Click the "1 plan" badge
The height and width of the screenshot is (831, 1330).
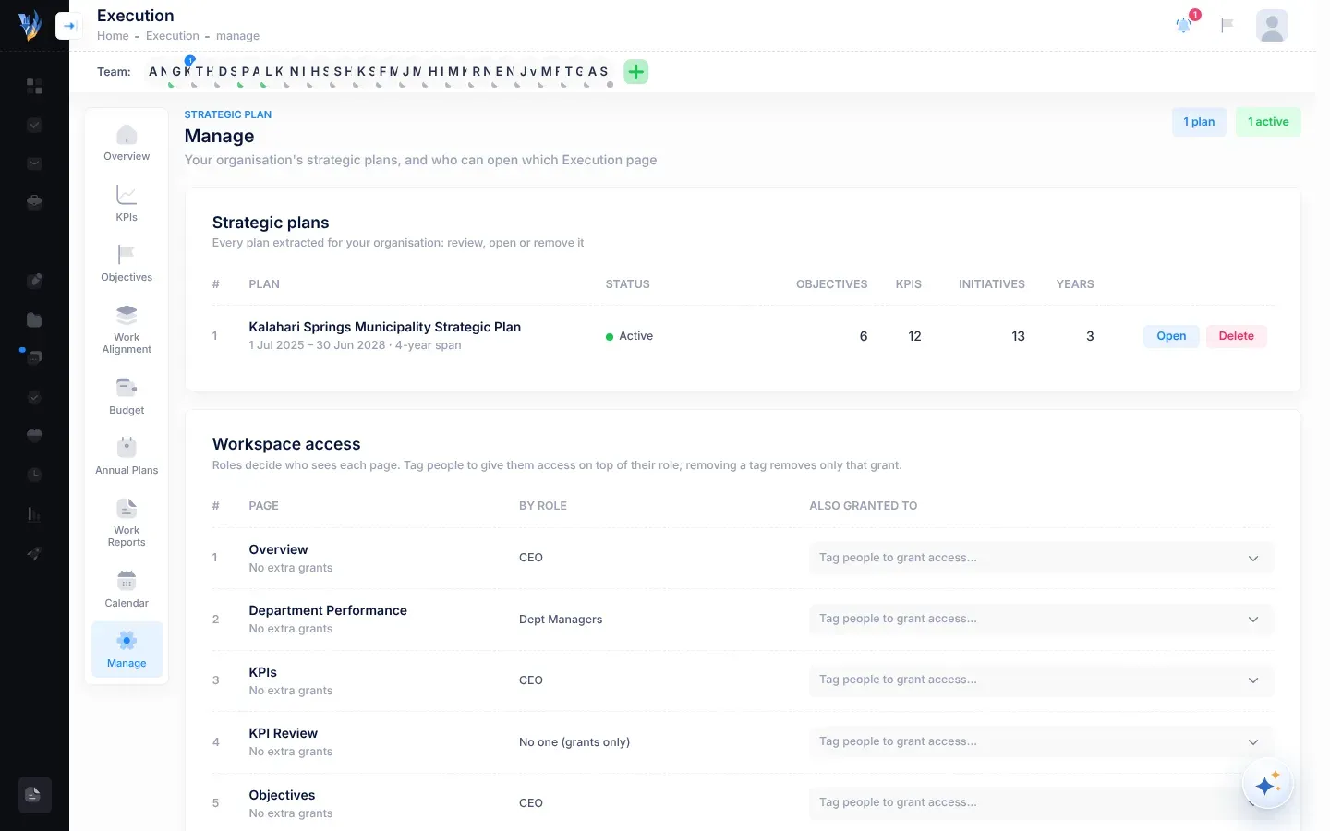1199,122
